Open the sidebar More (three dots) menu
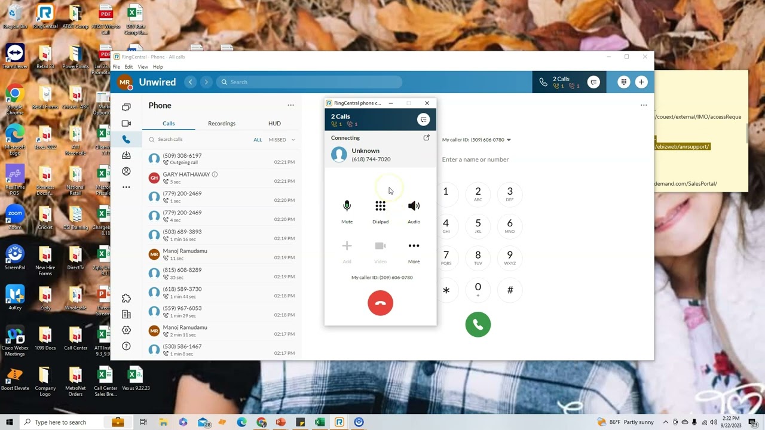This screenshot has height=430, width=765. tap(126, 187)
